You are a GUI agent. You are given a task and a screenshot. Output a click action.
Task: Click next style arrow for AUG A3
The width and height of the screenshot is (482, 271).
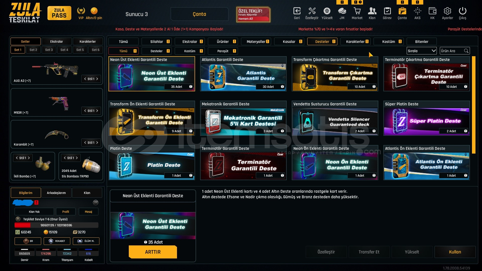[x=97, y=79]
